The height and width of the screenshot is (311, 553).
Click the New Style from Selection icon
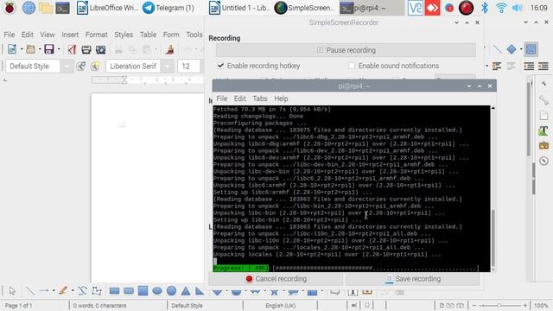95,67
